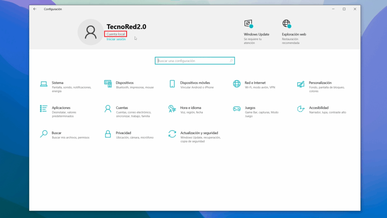This screenshot has height=218, width=387.
Task: Open the Sistema laptop icon
Action: (x=44, y=84)
